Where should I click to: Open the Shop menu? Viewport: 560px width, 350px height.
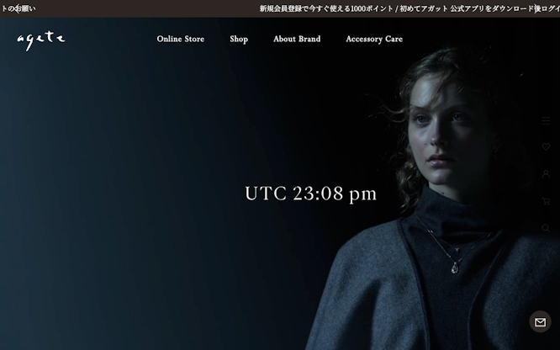(239, 39)
